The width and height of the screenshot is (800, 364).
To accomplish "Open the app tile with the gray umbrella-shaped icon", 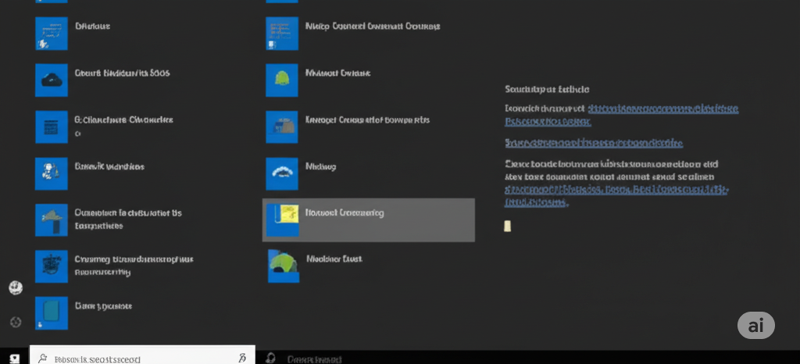I will coord(51,220).
